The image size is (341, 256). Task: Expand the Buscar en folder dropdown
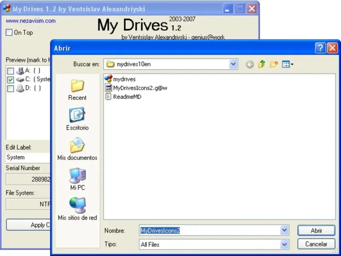[233, 64]
